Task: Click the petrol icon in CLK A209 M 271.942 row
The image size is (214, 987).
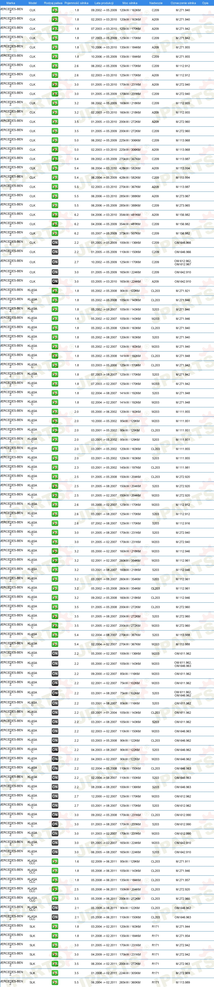Action: click(x=55, y=29)
